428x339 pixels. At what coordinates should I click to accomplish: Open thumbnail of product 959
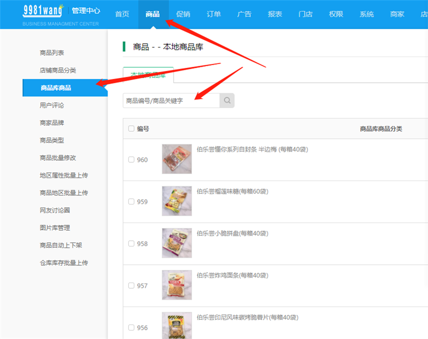click(x=177, y=201)
